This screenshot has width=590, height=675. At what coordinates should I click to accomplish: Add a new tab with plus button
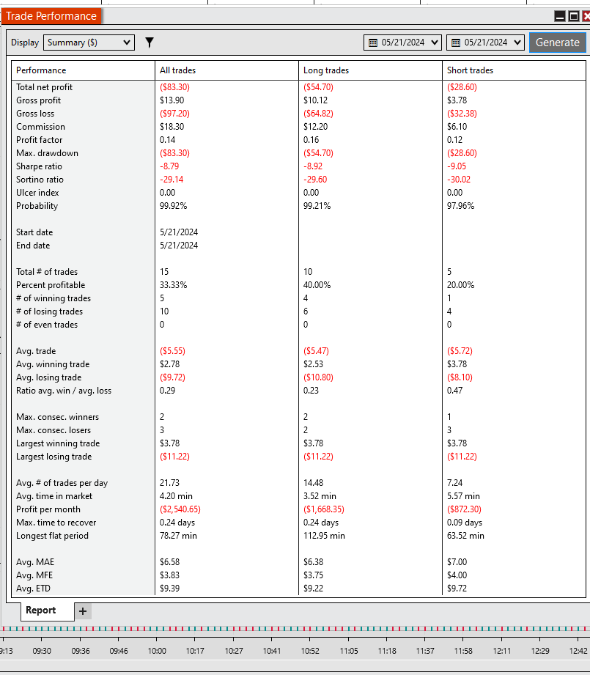83,611
